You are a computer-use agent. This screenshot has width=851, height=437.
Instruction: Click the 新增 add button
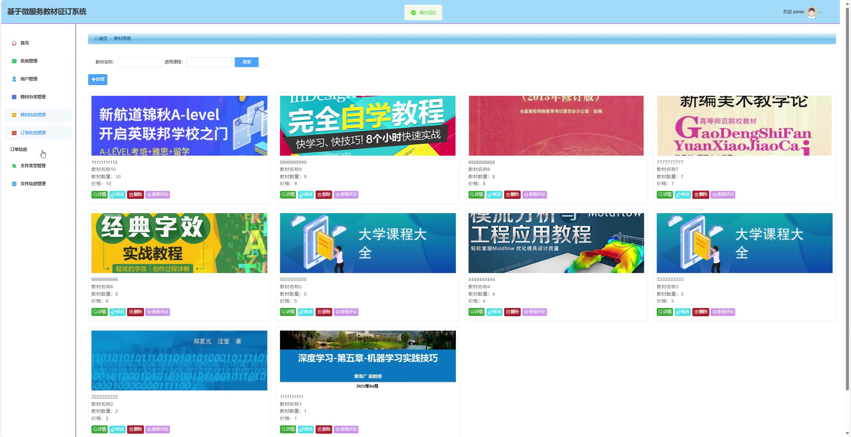tap(97, 79)
